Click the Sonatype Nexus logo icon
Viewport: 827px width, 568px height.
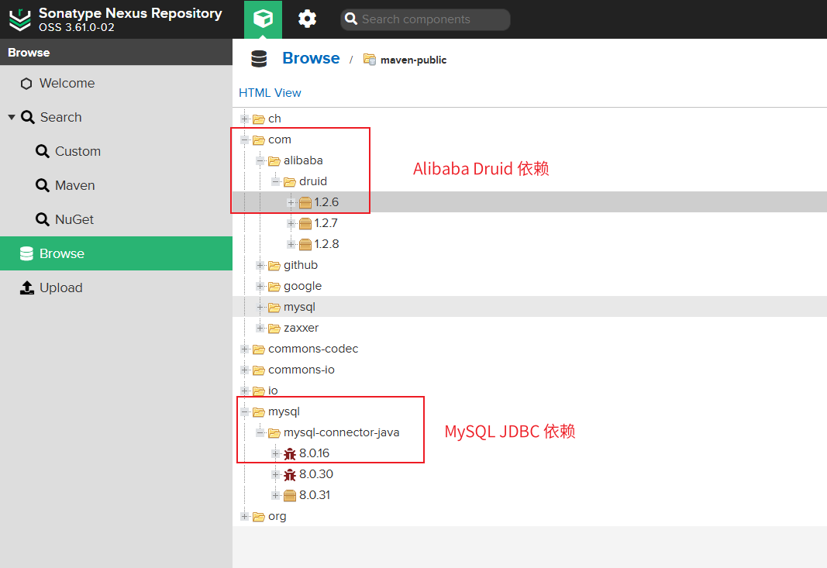pyautogui.click(x=19, y=19)
